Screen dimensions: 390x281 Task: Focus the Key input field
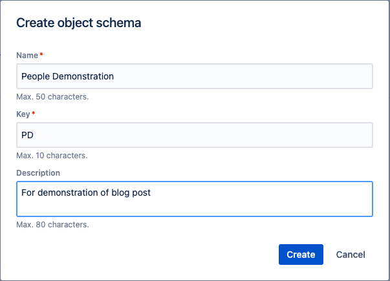pos(194,135)
